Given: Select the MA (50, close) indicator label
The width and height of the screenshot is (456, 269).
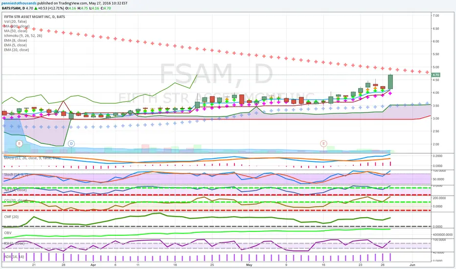Looking at the screenshot, I should (16, 31).
